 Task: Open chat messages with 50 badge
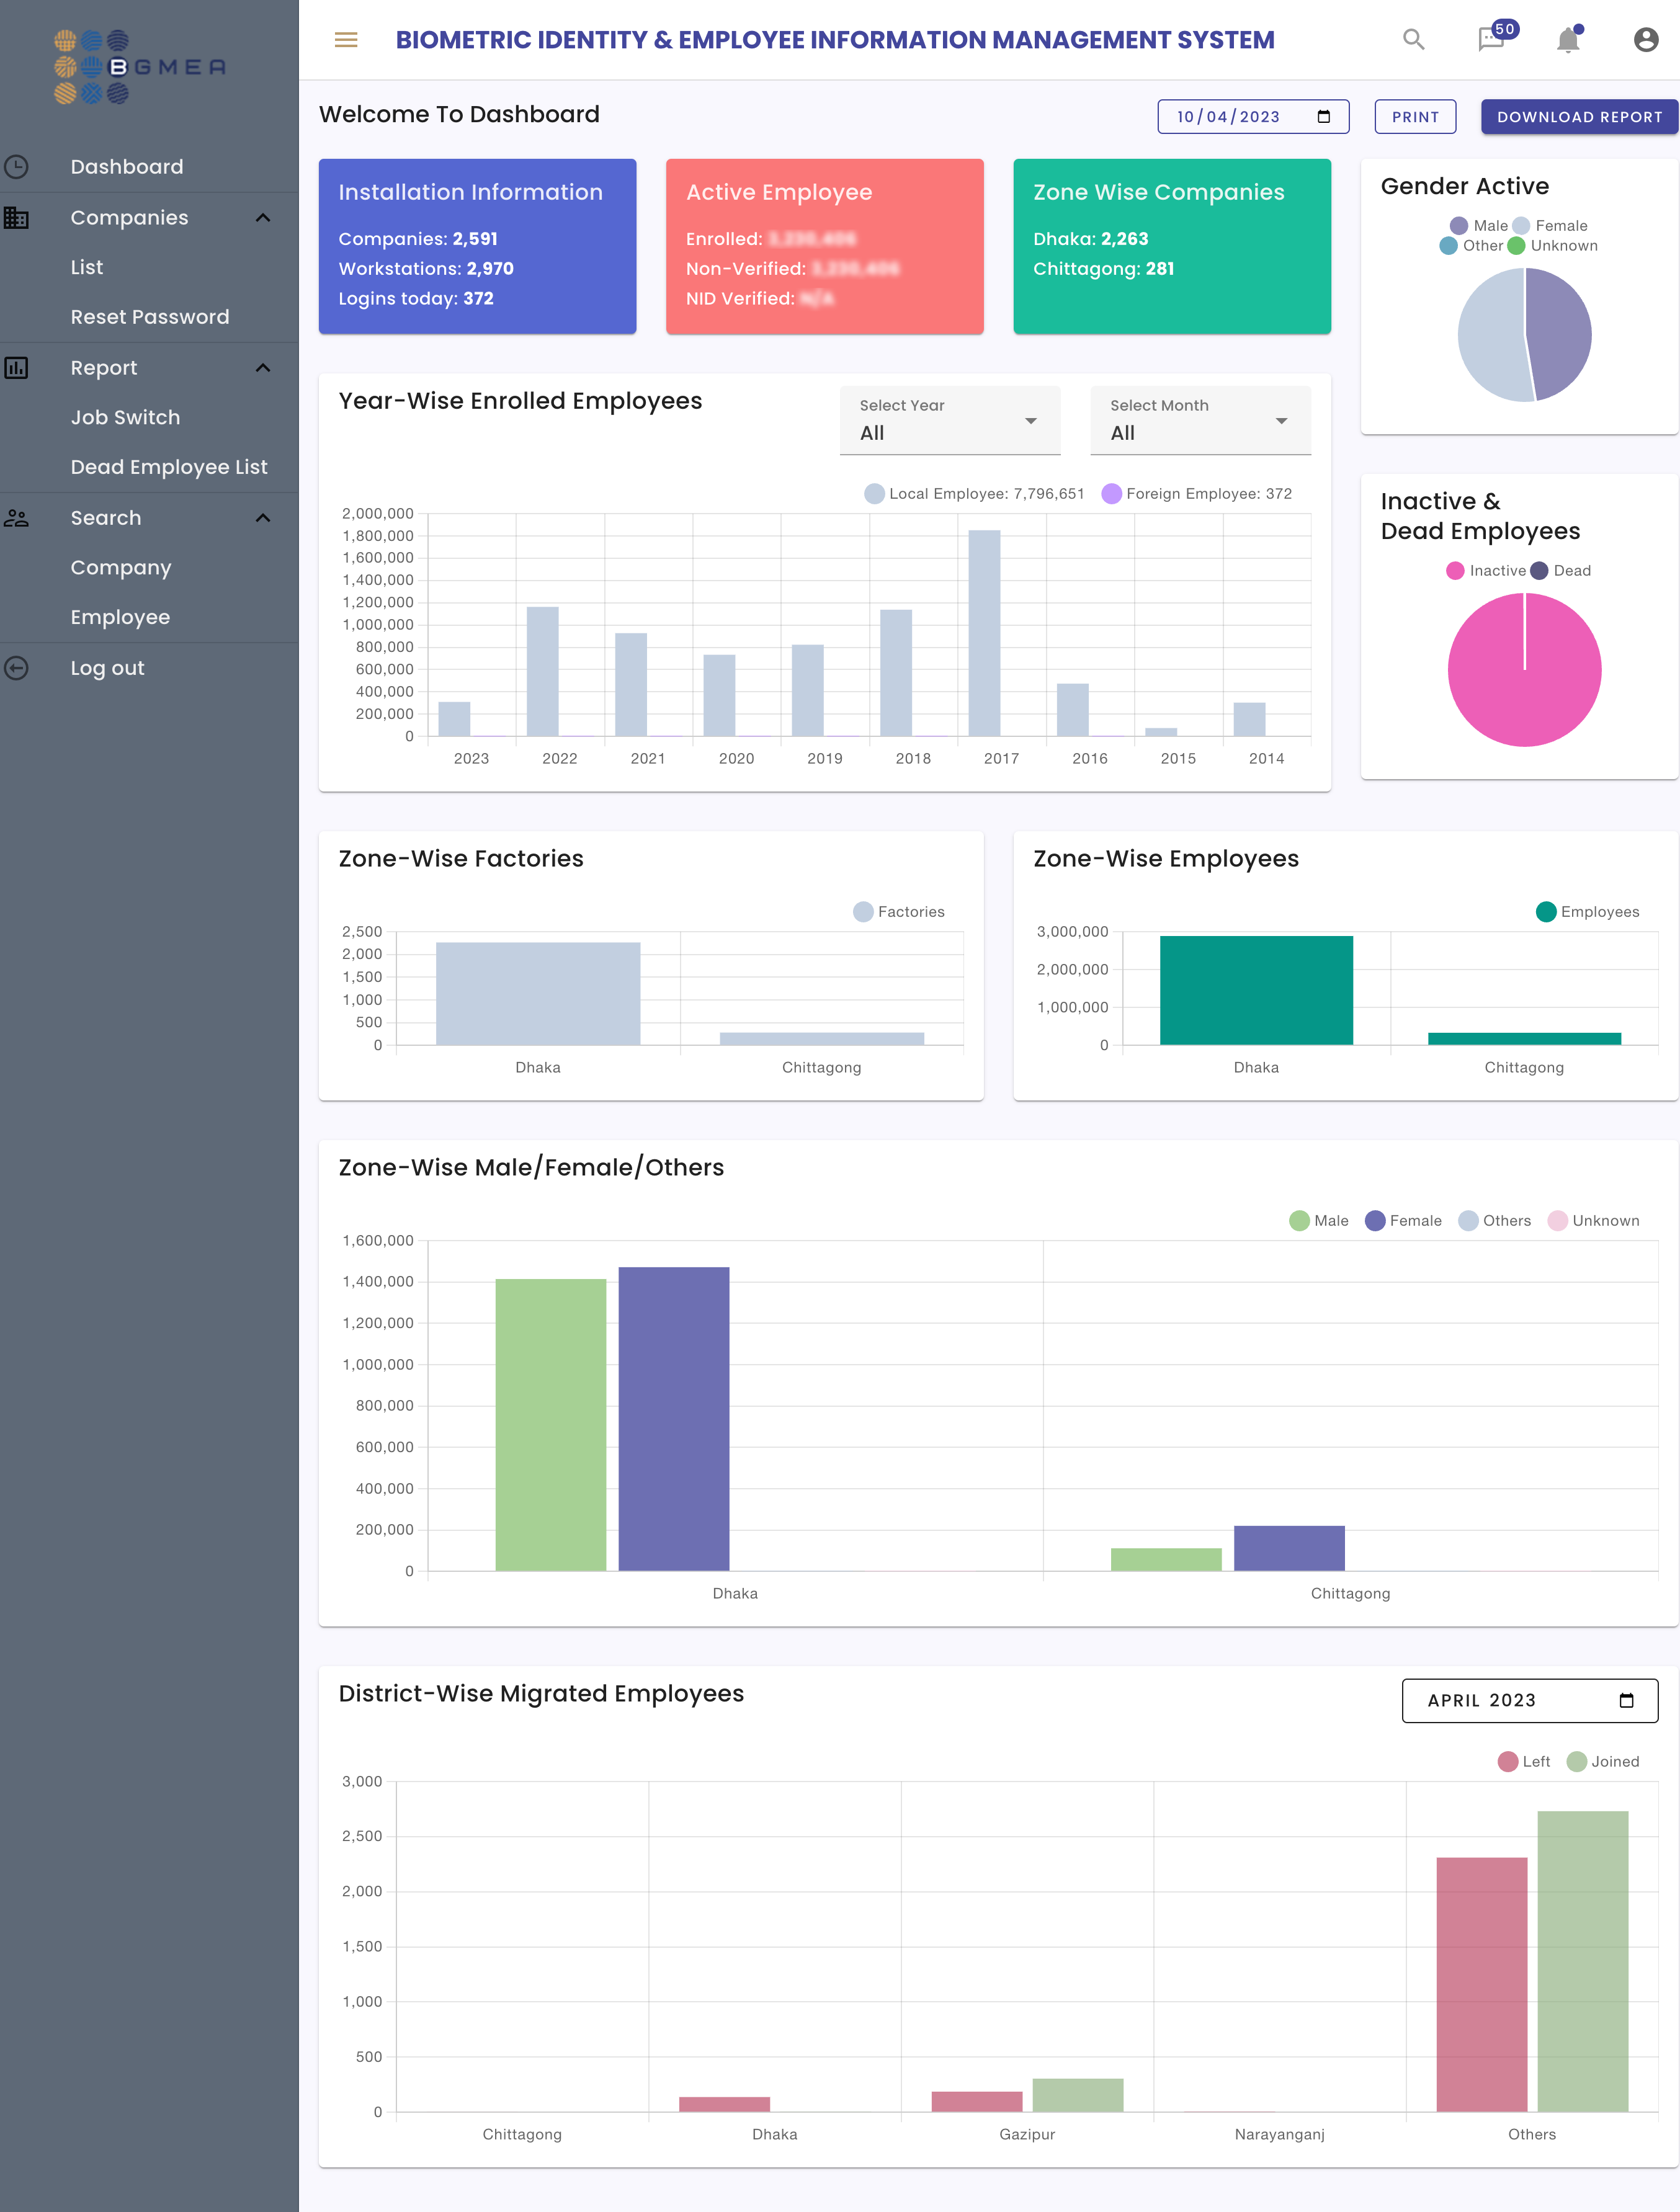click(x=1491, y=39)
